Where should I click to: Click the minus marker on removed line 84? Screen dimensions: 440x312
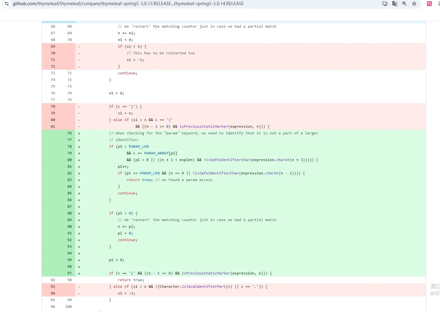coord(79,293)
